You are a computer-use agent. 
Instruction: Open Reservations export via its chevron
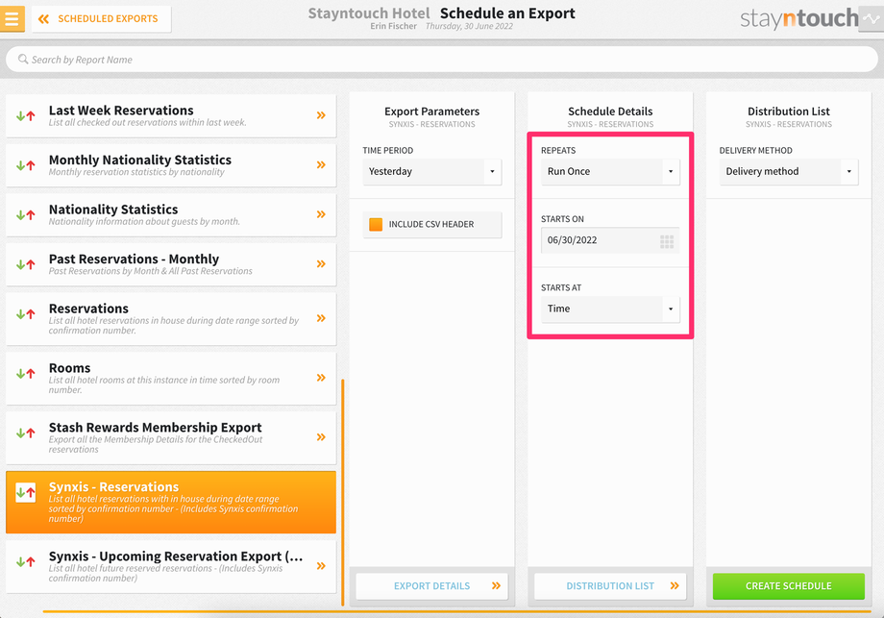[321, 318]
